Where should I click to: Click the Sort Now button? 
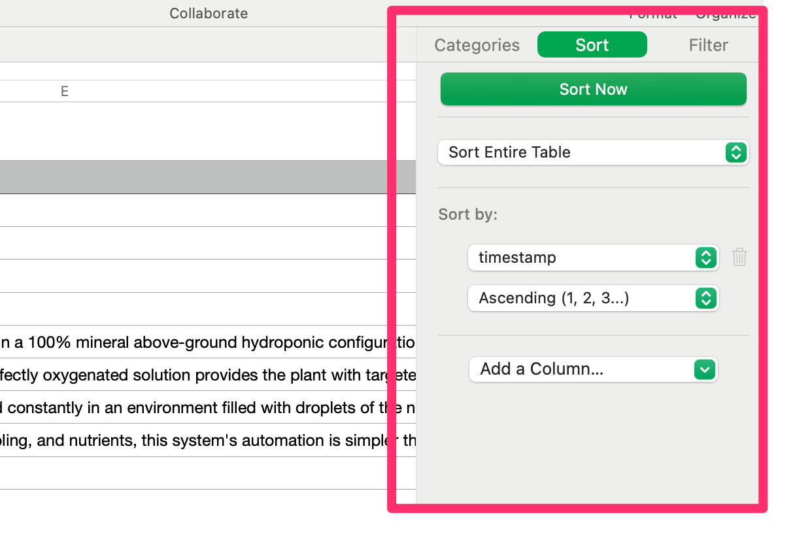[593, 90]
